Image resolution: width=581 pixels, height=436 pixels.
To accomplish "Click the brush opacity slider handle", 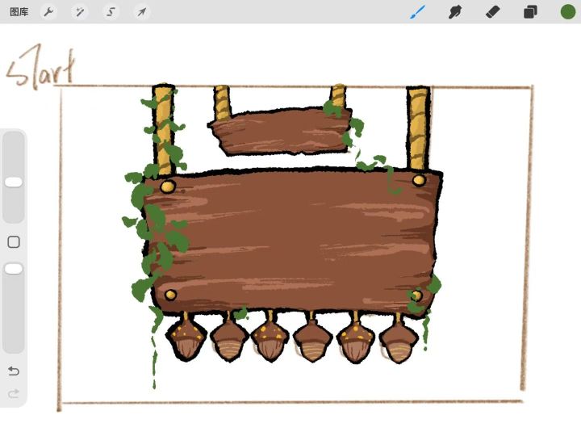I will tap(14, 269).
